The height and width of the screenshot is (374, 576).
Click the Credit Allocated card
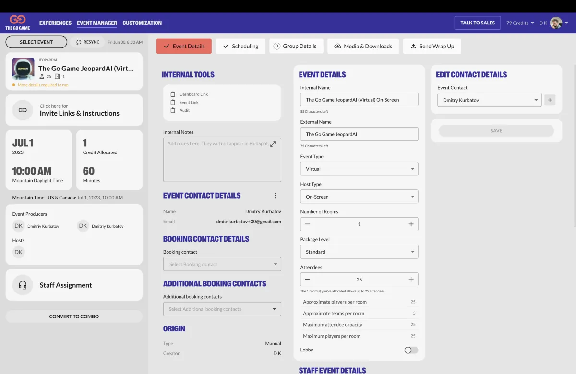pyautogui.click(x=109, y=160)
